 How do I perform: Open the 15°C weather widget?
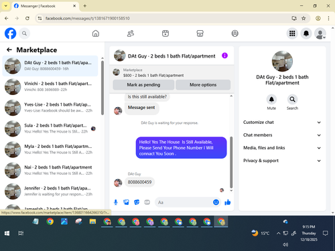261,233
